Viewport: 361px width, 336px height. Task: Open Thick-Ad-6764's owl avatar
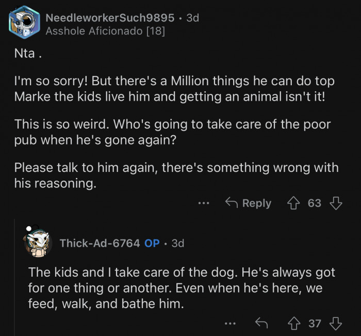coord(38,242)
